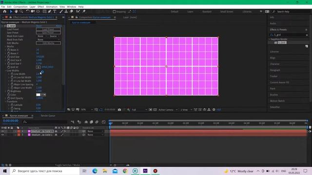Click the Edit Mocha button

[x=48, y=43]
